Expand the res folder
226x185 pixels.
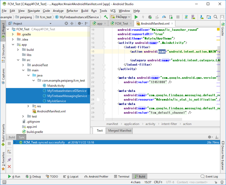28,106
